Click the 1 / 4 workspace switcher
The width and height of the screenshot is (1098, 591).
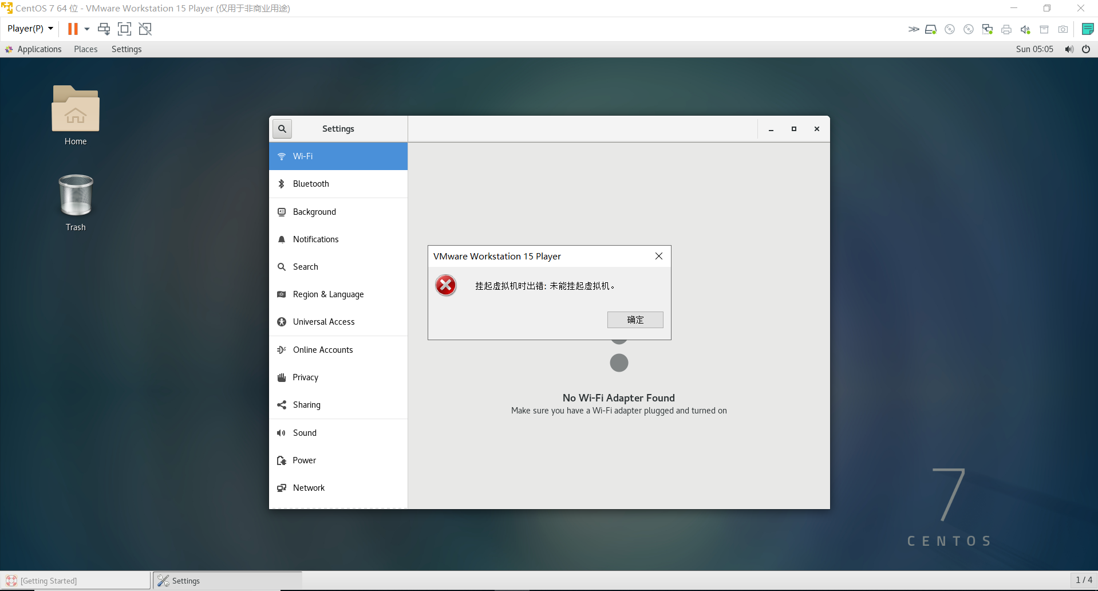tap(1084, 580)
